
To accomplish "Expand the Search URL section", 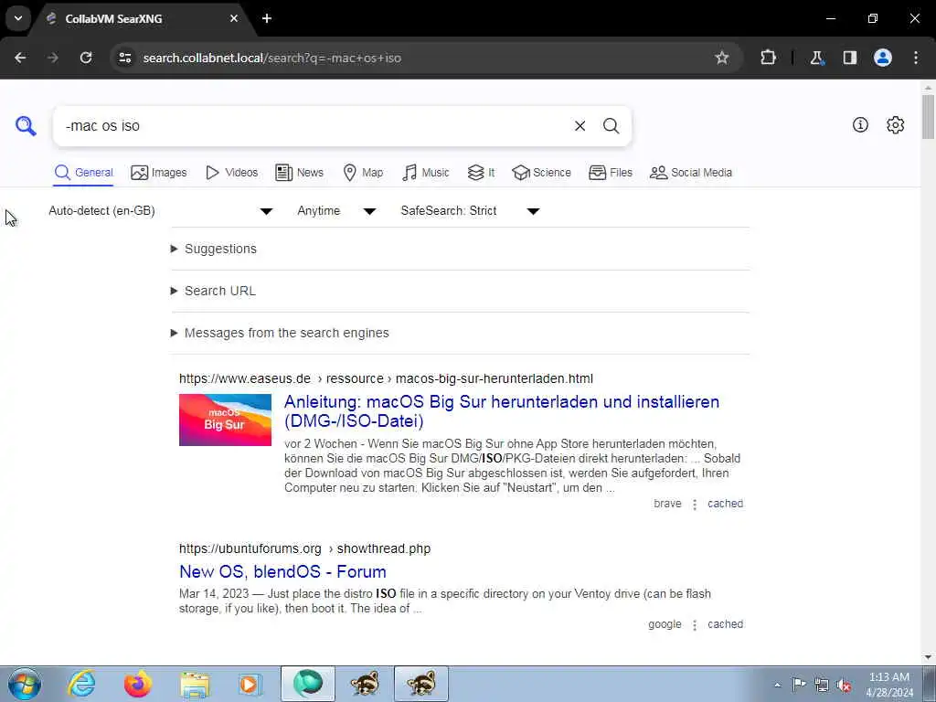I will coord(213,291).
